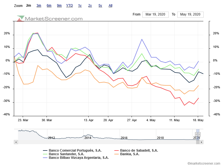View All historical data
Screen dimensions: 223x166
pos(111,6)
